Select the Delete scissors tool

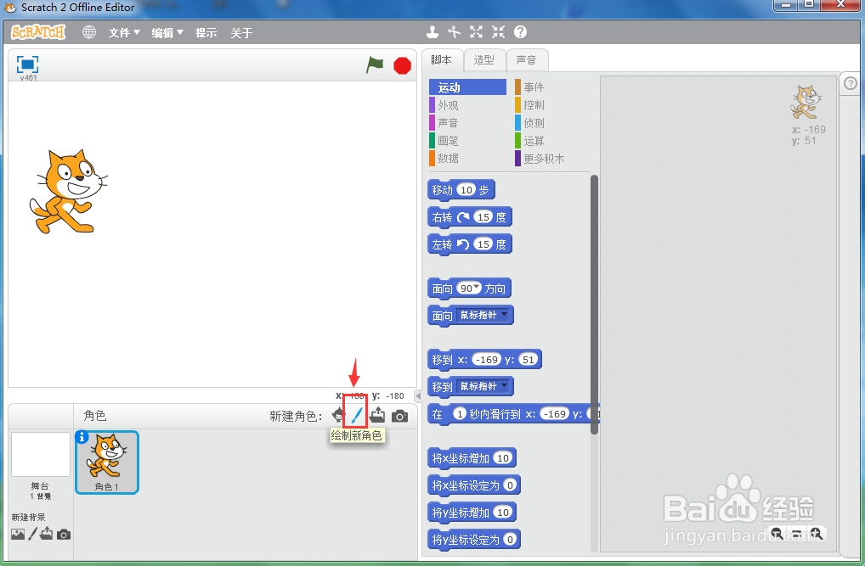pyautogui.click(x=454, y=32)
